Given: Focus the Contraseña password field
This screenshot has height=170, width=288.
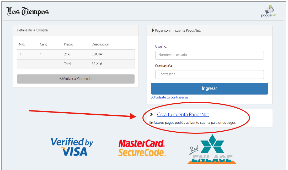Looking at the screenshot, I should pyautogui.click(x=209, y=74).
